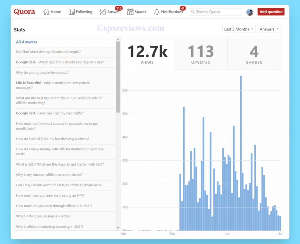
Task: Open 'How do I use SEO for my hairdressing business?'
Action: click(x=65, y=139)
